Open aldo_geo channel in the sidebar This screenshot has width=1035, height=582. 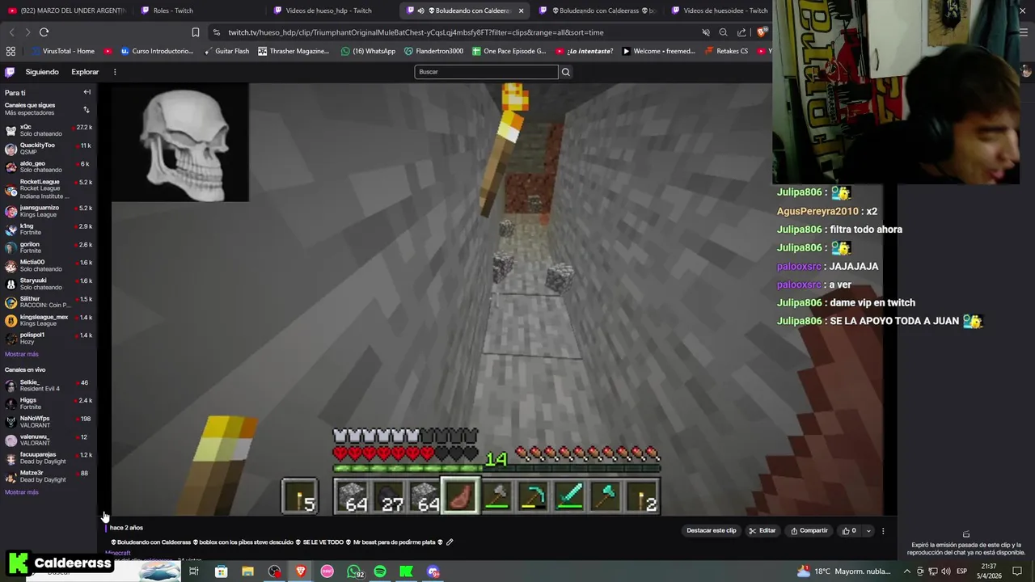(x=49, y=167)
